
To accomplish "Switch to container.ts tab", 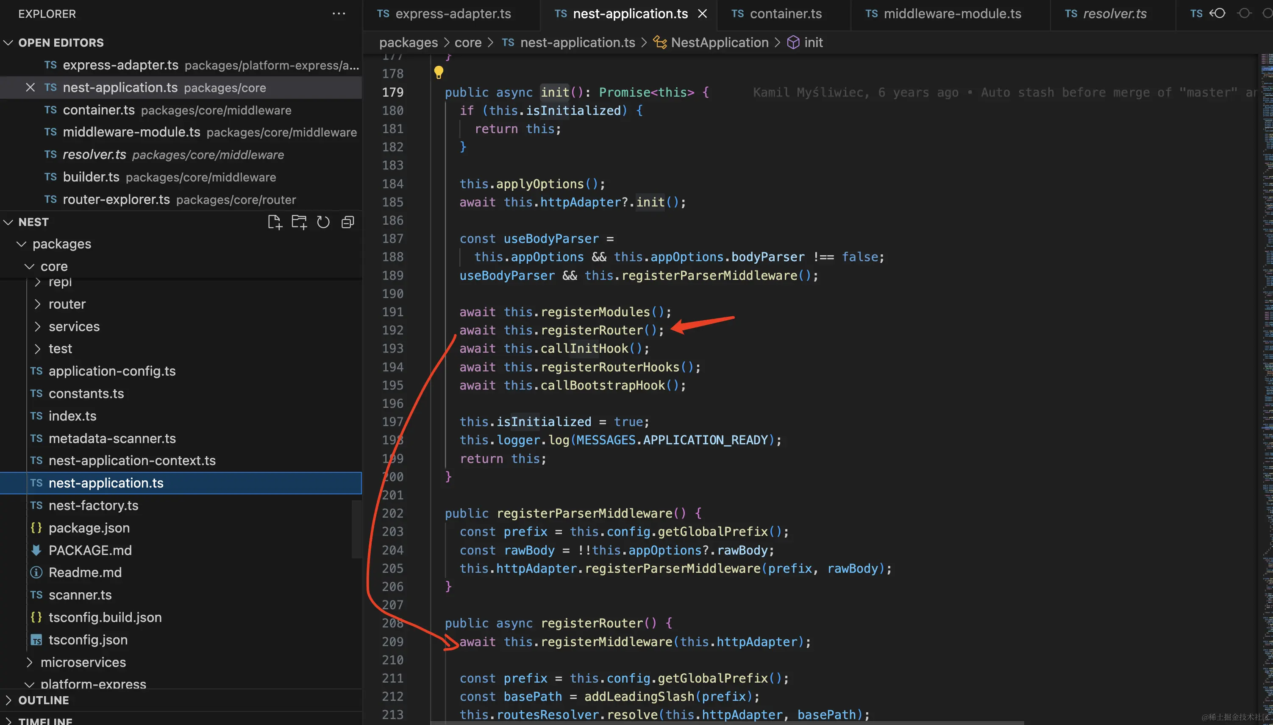I will coord(784,14).
